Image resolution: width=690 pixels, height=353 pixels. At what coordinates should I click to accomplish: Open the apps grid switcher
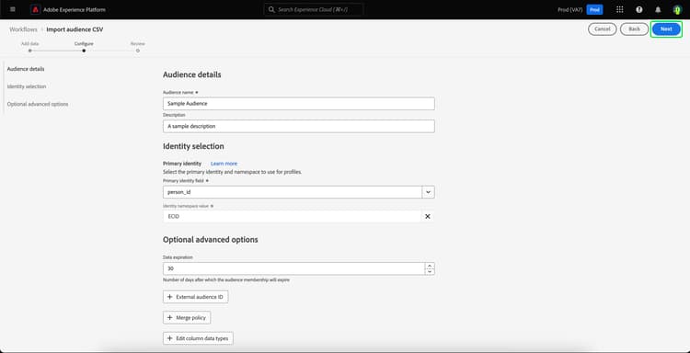[619, 10]
